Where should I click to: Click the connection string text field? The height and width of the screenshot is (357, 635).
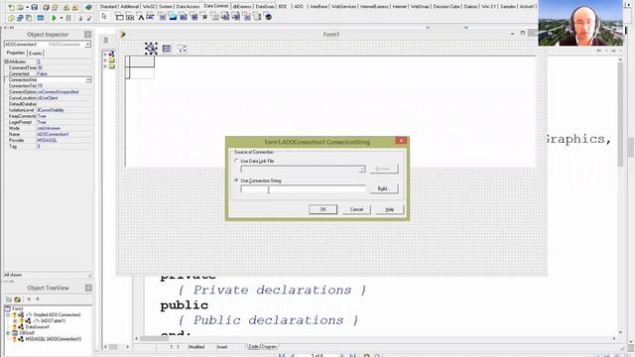tap(303, 189)
